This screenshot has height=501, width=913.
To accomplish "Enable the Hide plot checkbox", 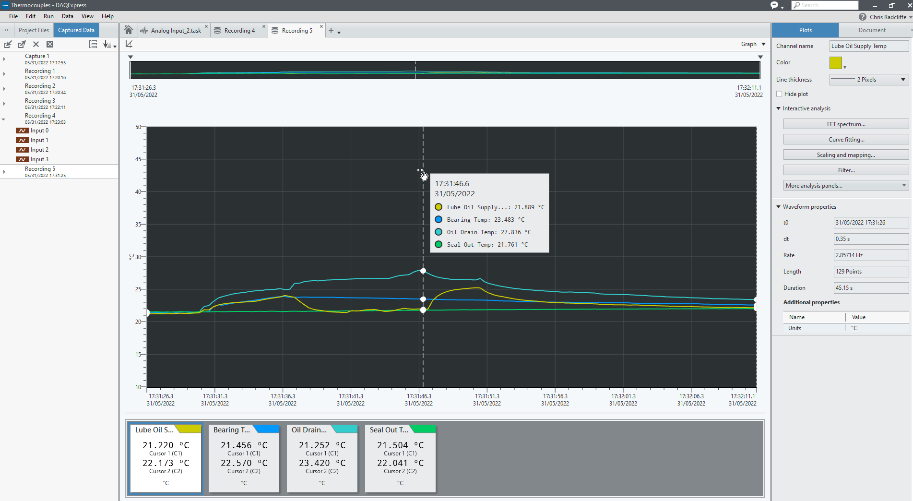I will pos(779,94).
